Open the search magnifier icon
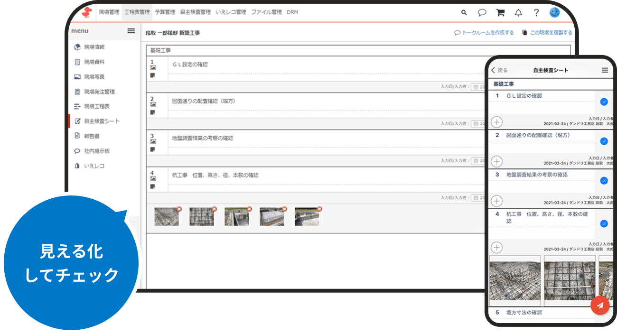The height and width of the screenshot is (334, 617). tap(464, 13)
